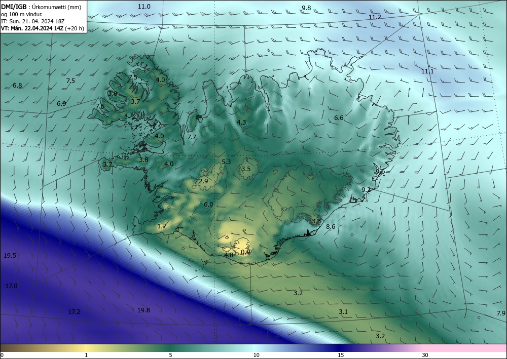Click the 9.6 value on the coast
The image size is (507, 359).
tap(380, 172)
